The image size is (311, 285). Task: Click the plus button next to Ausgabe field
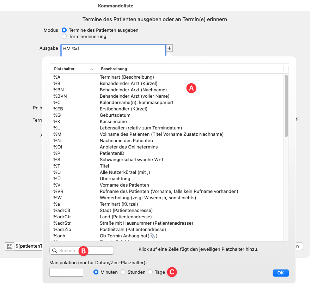169,48
